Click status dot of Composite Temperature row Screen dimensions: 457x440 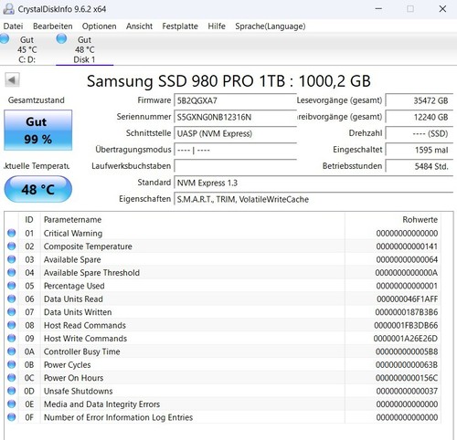tap(12, 246)
